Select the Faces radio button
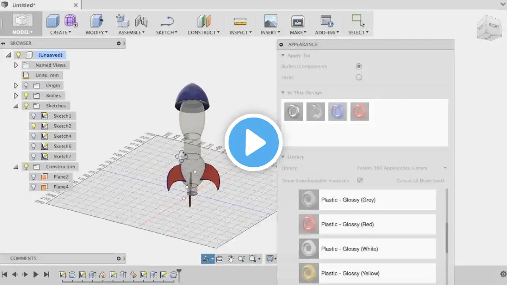This screenshot has height=285, width=507. pos(359,78)
